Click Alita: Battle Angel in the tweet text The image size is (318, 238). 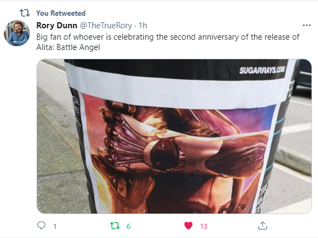(68, 47)
